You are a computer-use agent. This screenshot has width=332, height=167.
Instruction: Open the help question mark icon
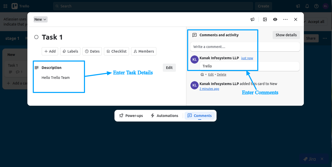click(316, 6)
